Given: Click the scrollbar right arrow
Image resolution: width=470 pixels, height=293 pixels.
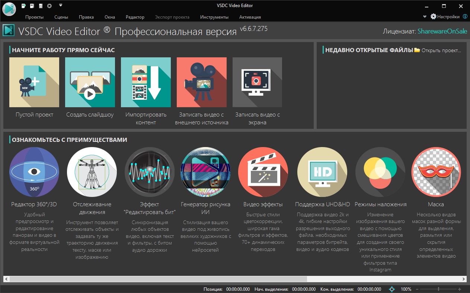Looking at the screenshot, I should (463, 279).
